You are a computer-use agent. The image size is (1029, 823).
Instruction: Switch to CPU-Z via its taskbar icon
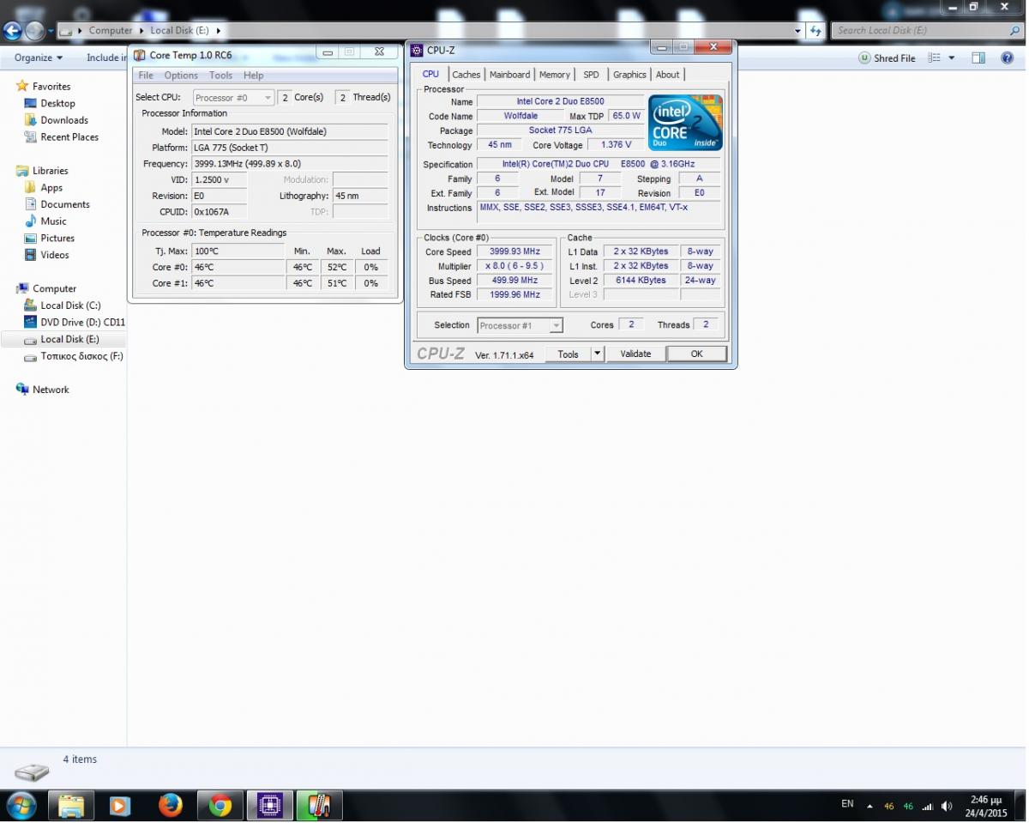point(269,806)
